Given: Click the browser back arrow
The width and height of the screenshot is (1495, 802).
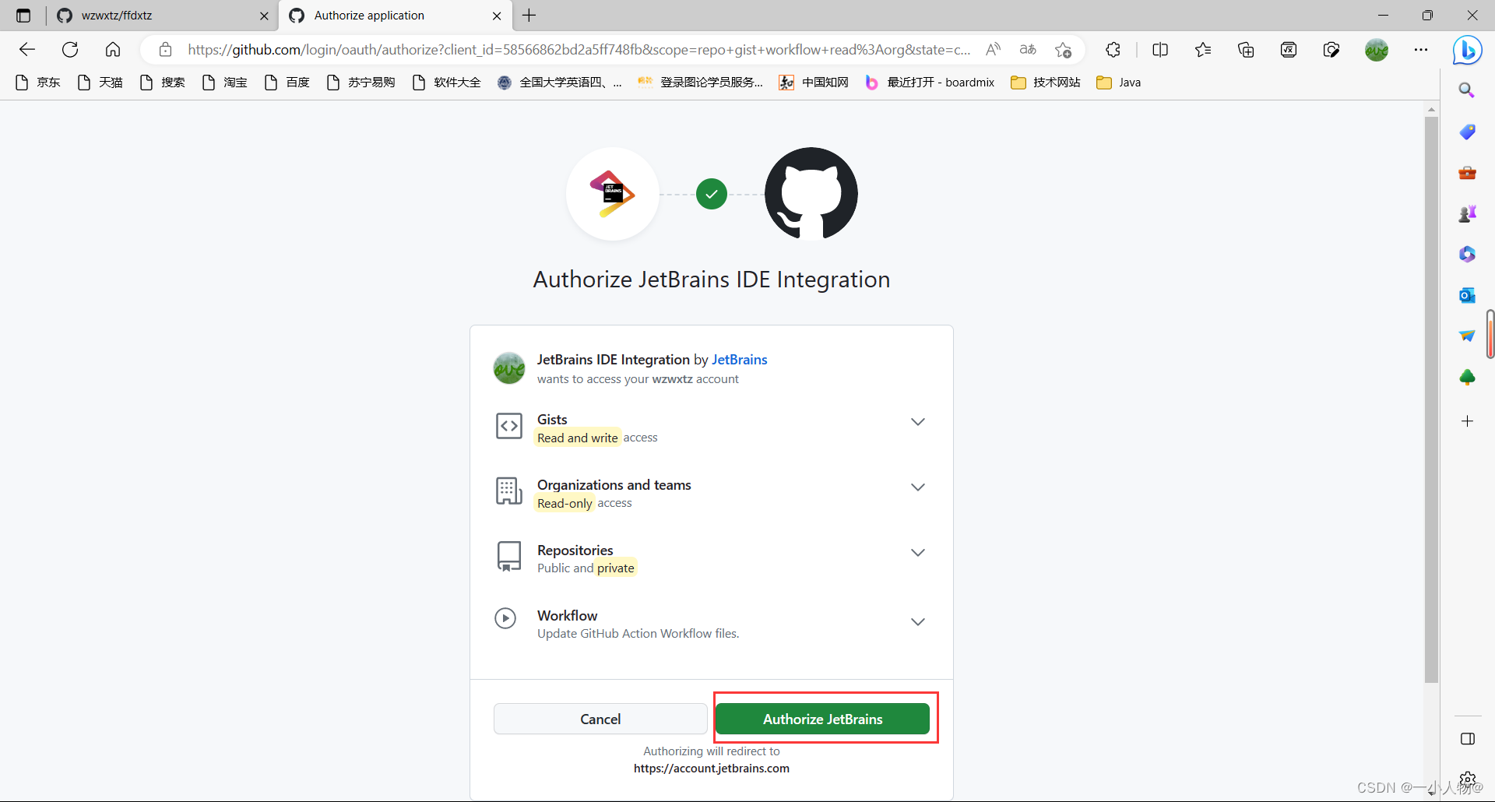Looking at the screenshot, I should pyautogui.click(x=27, y=50).
